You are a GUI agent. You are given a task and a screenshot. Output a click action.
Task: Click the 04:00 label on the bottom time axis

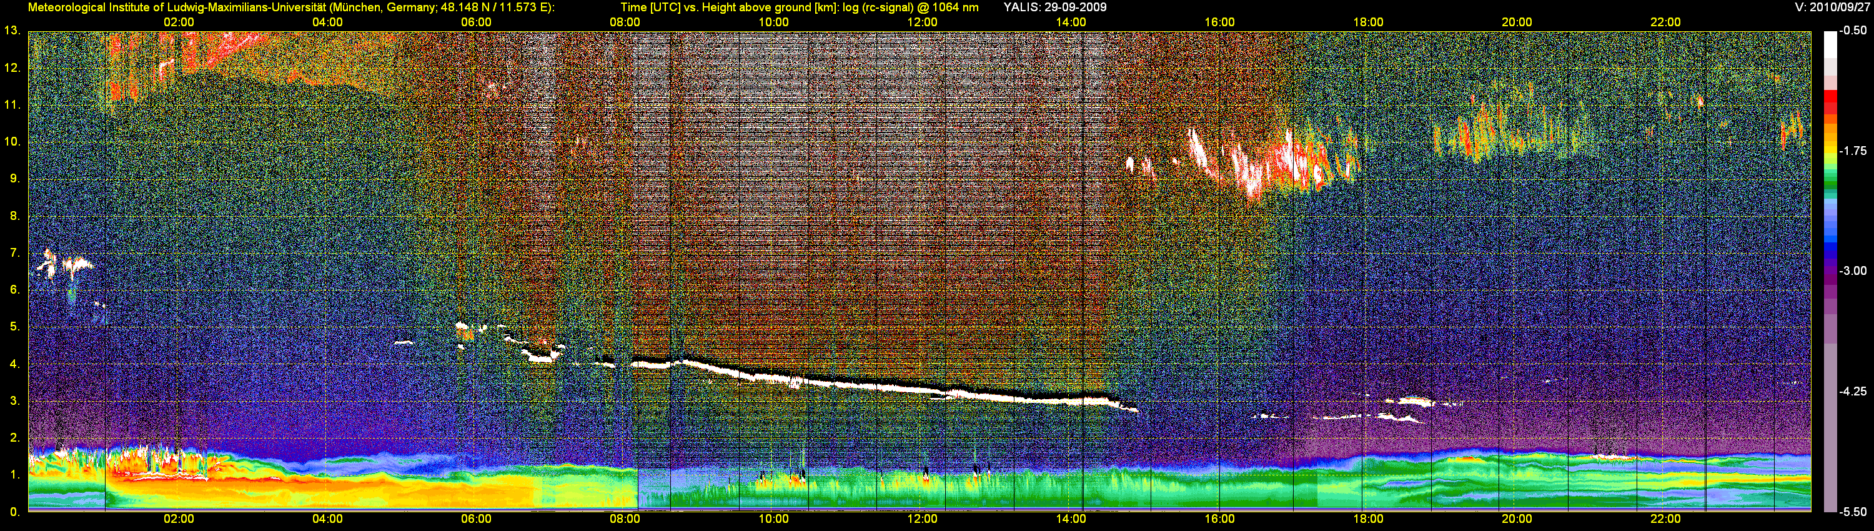[327, 519]
